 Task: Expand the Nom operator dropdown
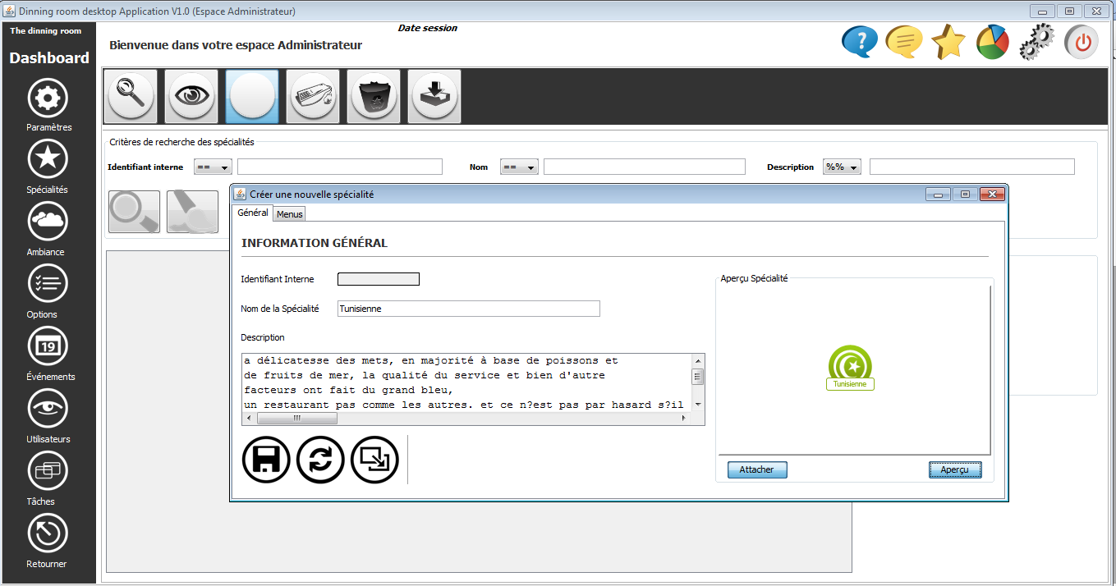point(519,167)
